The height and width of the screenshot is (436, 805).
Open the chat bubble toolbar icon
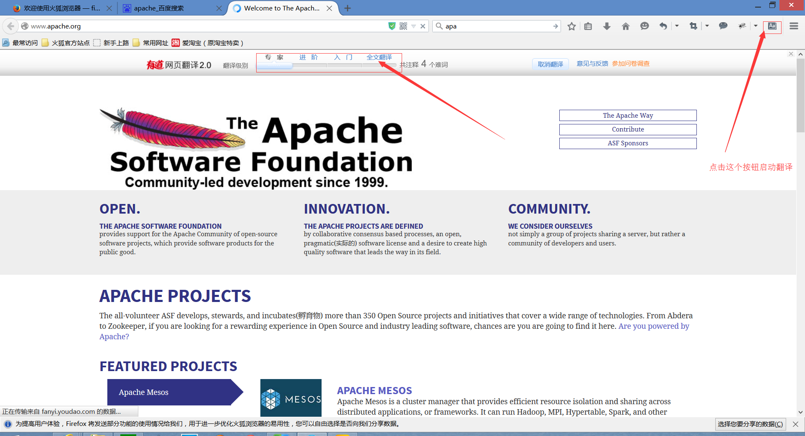click(x=723, y=26)
